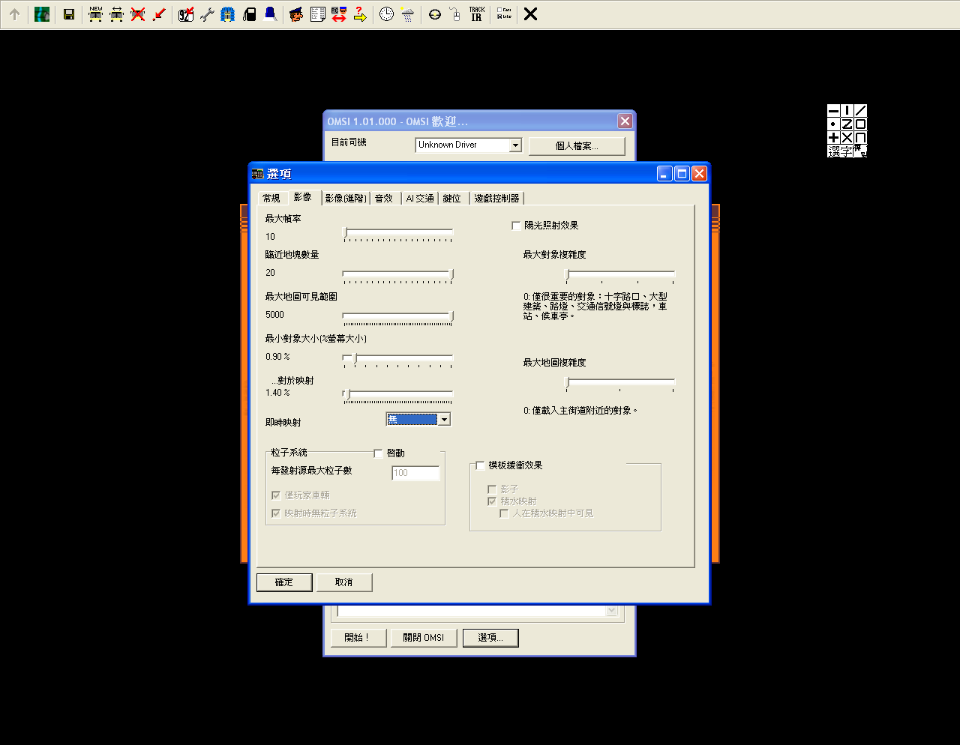
Task: Click the 每發射源最大粒子數 input field
Action: click(x=415, y=473)
